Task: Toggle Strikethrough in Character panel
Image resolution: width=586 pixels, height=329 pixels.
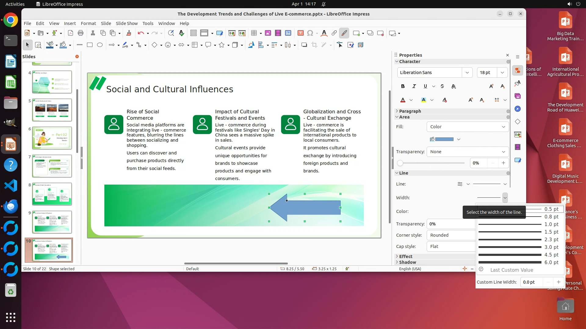Action: coord(442,86)
